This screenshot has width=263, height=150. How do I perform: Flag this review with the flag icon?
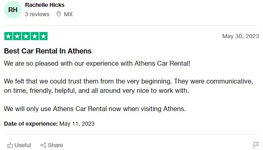point(256,145)
